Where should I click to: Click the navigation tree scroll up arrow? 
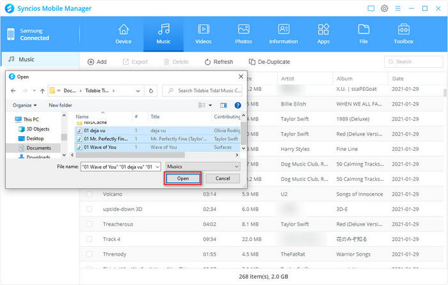tap(64, 115)
